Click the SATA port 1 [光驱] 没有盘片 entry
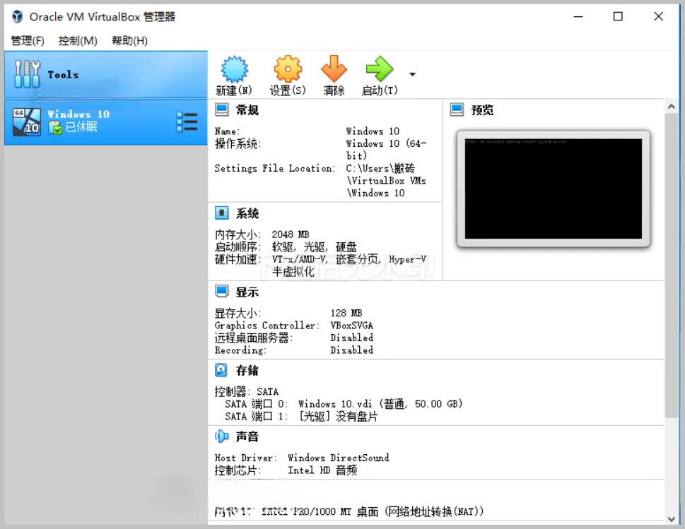 coord(301,416)
